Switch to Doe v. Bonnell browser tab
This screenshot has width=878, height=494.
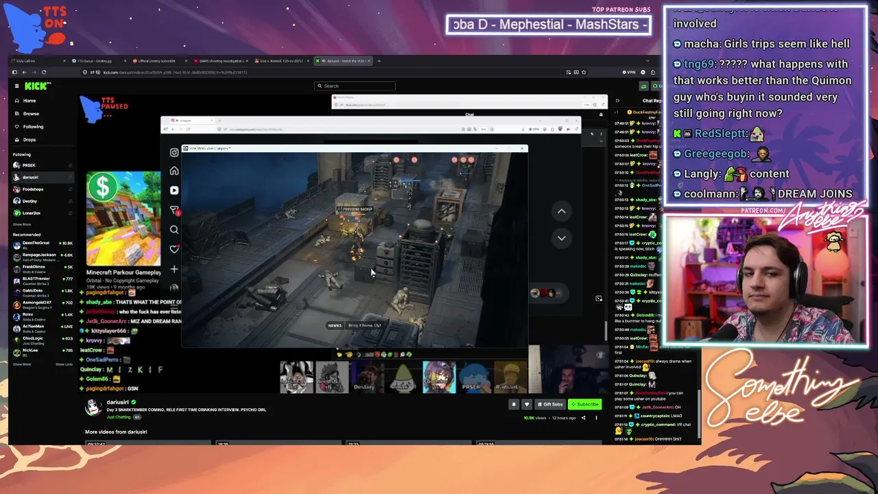pyautogui.click(x=281, y=61)
